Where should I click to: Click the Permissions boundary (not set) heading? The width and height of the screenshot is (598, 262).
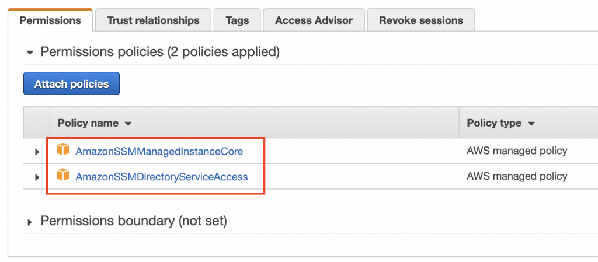tap(133, 221)
